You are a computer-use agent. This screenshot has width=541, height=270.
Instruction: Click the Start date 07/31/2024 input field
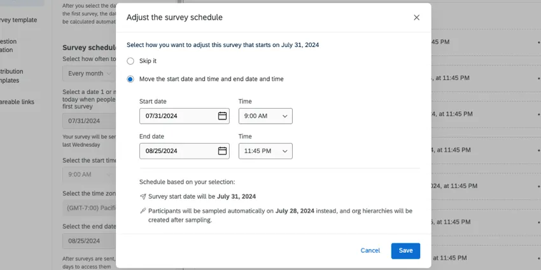tap(177, 116)
